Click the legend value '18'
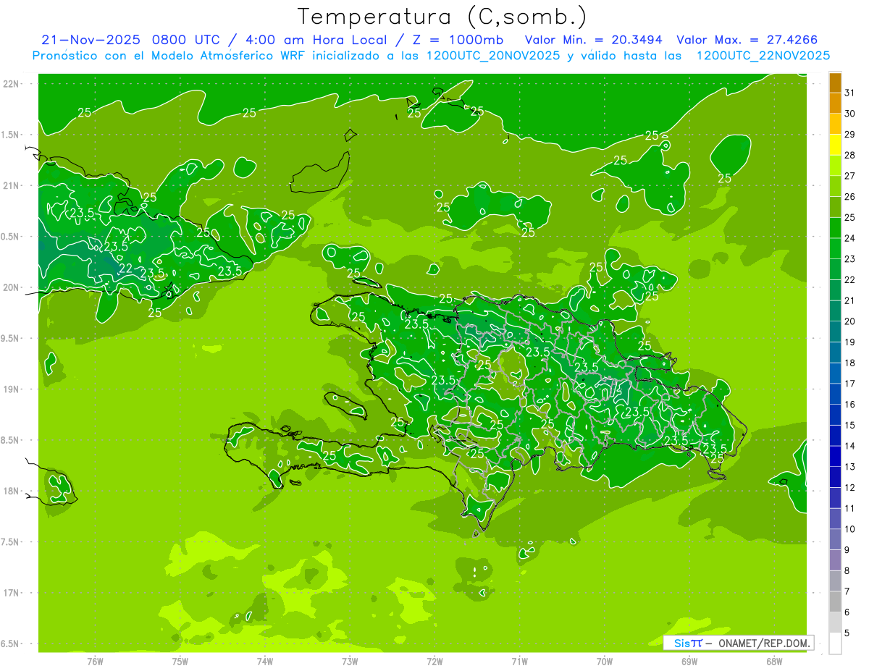 pyautogui.click(x=850, y=363)
